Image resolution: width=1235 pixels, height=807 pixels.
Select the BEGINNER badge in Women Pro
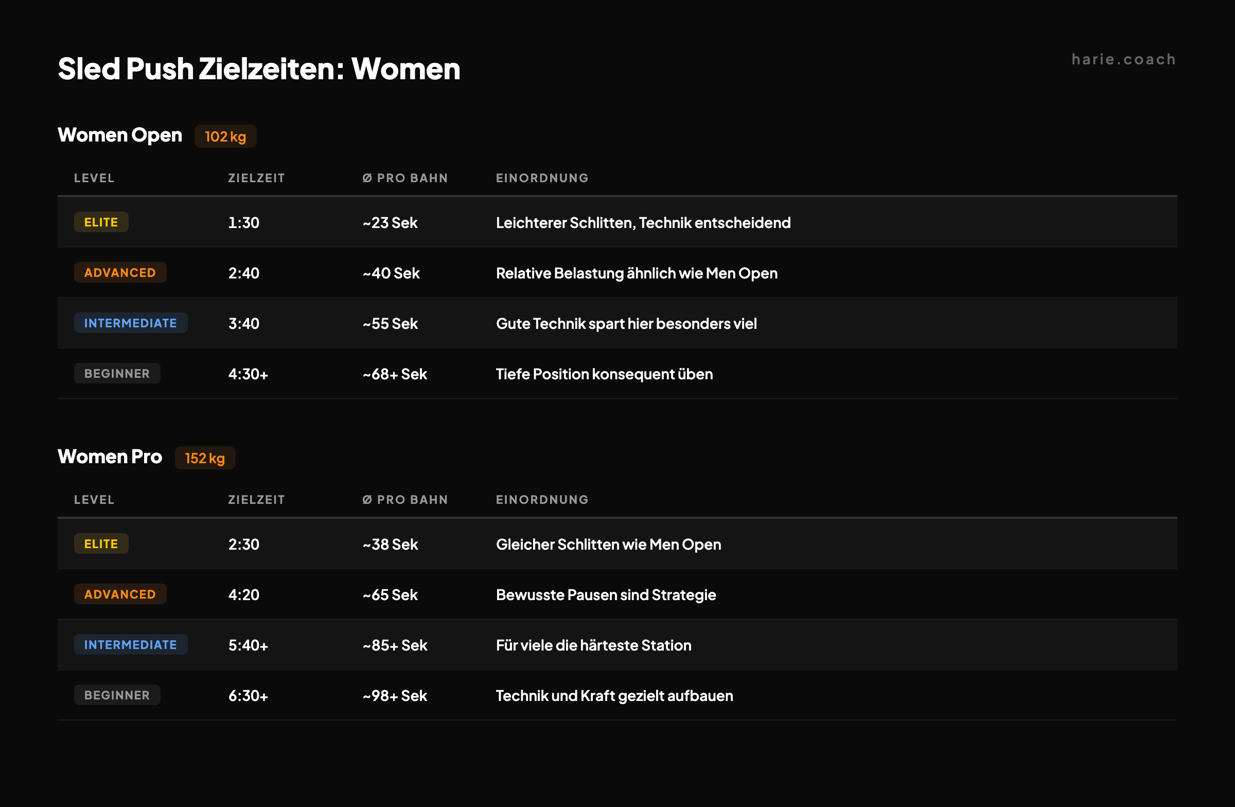pyautogui.click(x=117, y=695)
